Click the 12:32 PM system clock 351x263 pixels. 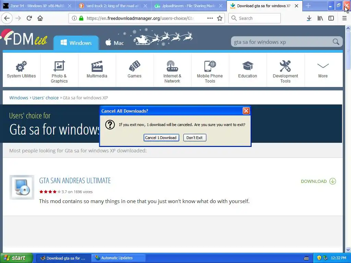[x=338, y=258]
